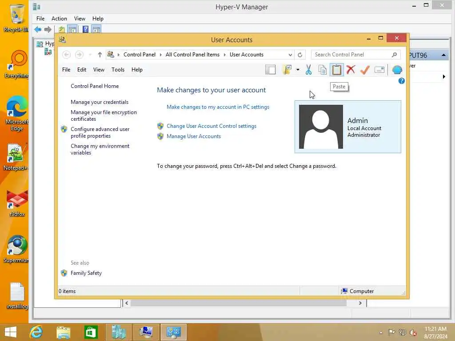Click the search magnifier icon
The image size is (455, 341).
[x=394, y=55]
